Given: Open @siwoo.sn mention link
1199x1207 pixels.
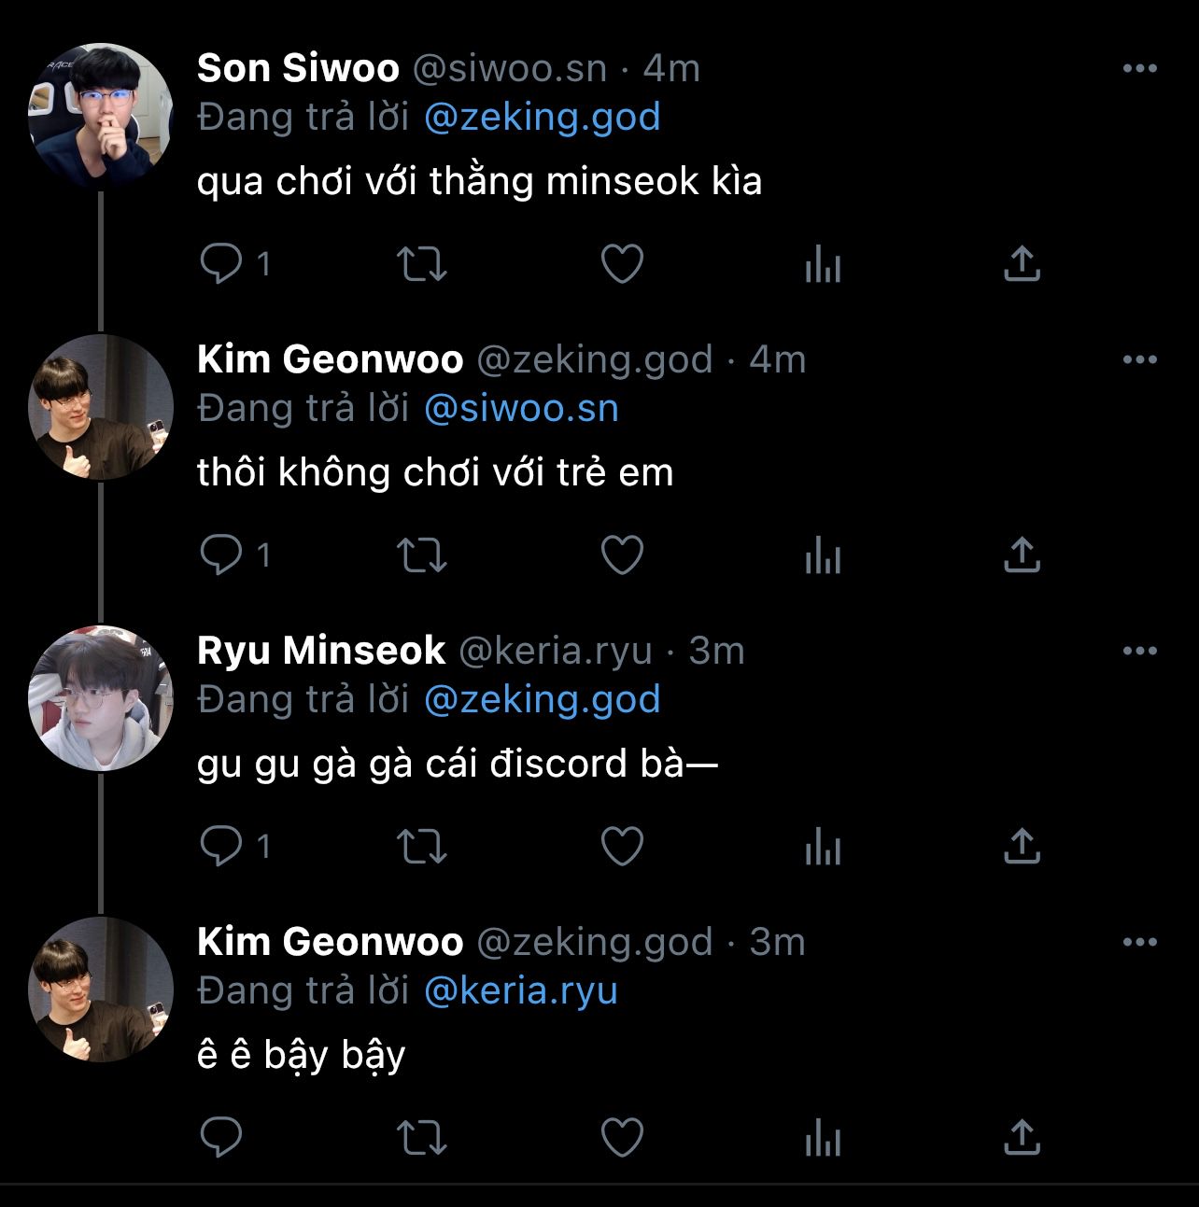Looking at the screenshot, I should point(521,408).
